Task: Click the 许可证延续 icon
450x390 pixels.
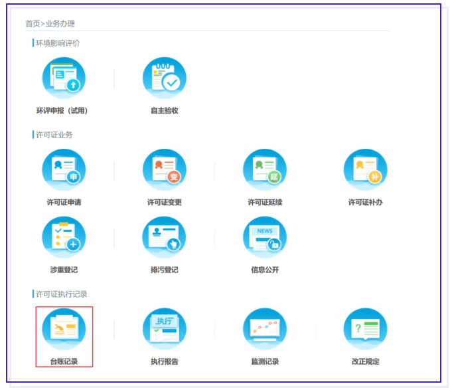Action: (x=265, y=170)
